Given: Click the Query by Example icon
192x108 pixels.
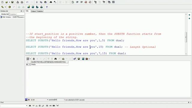Looking at the screenshot, I should (x=63, y=59).
